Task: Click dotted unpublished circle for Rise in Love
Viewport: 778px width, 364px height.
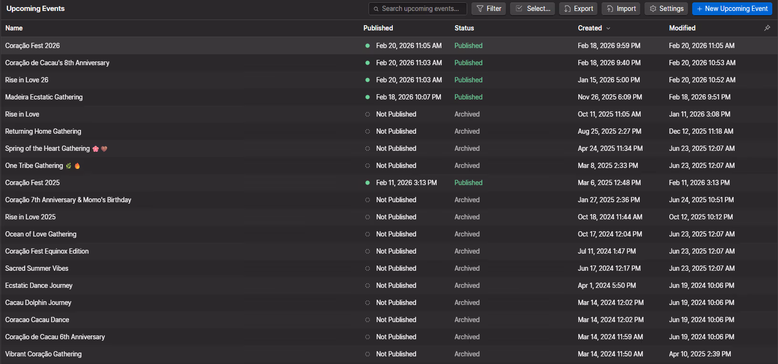Action: point(368,114)
